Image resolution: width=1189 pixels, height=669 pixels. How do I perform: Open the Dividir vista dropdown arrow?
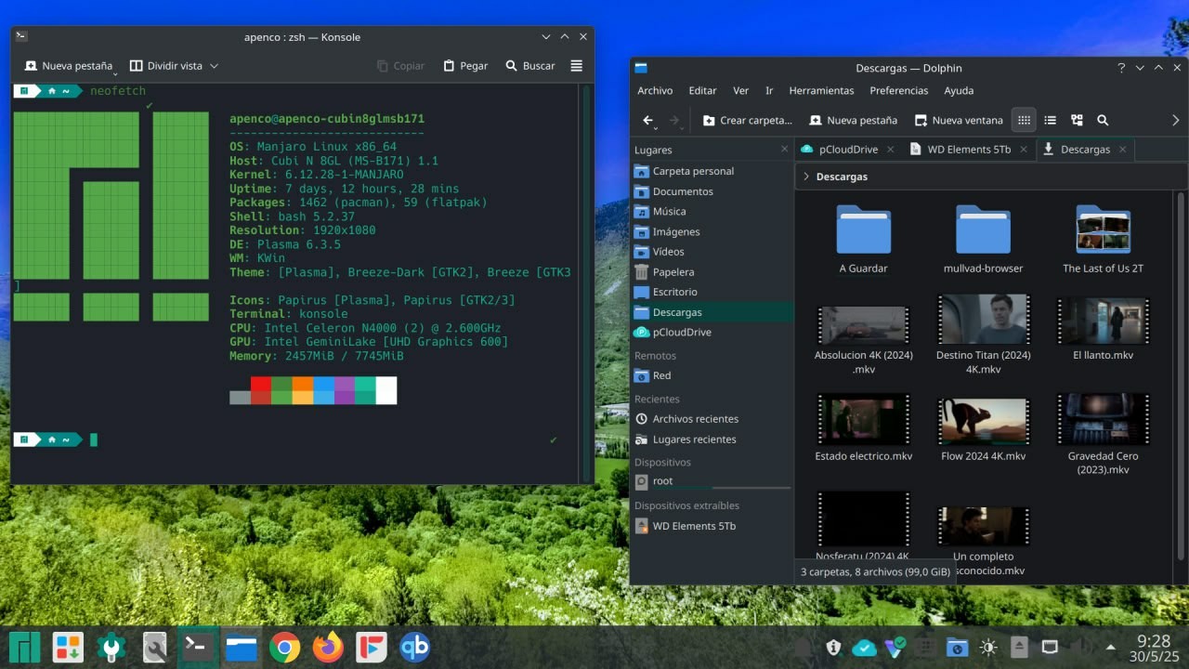(x=214, y=66)
